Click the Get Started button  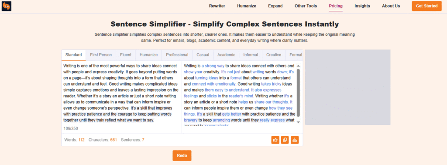tap(426, 6)
